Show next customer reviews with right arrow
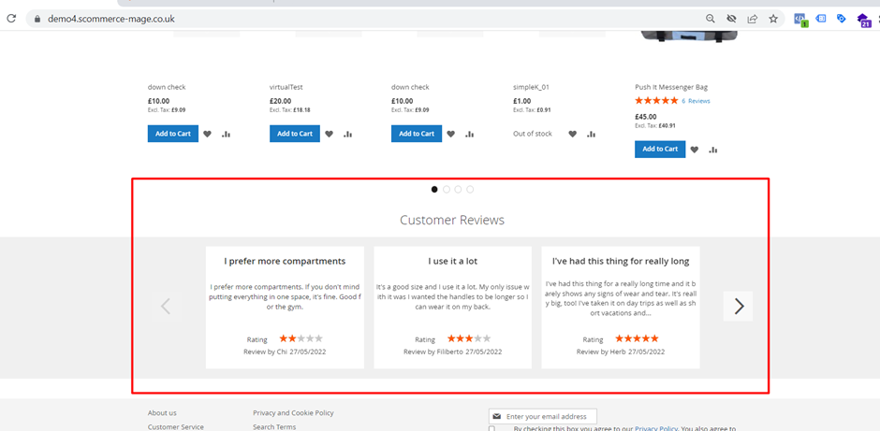The image size is (880, 431). pyautogui.click(x=739, y=306)
